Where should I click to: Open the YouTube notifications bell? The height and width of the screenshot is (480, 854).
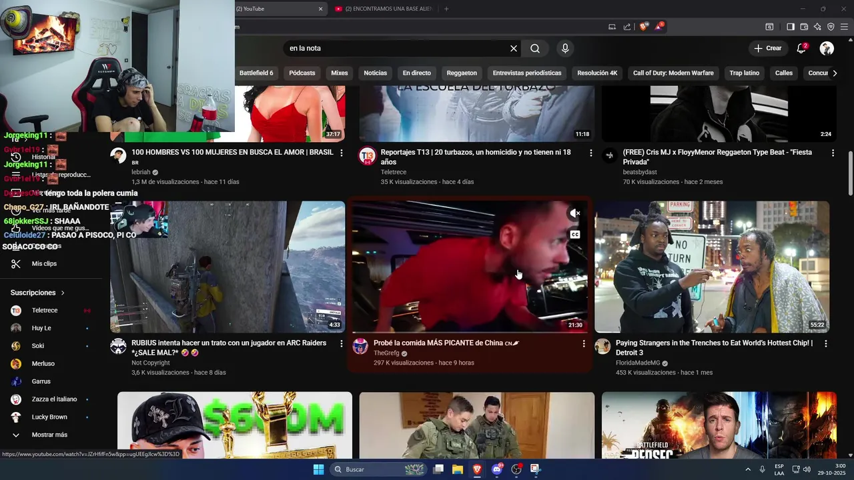801,48
